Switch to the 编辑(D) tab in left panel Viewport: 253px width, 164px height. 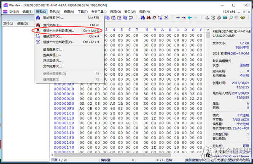(23, 24)
